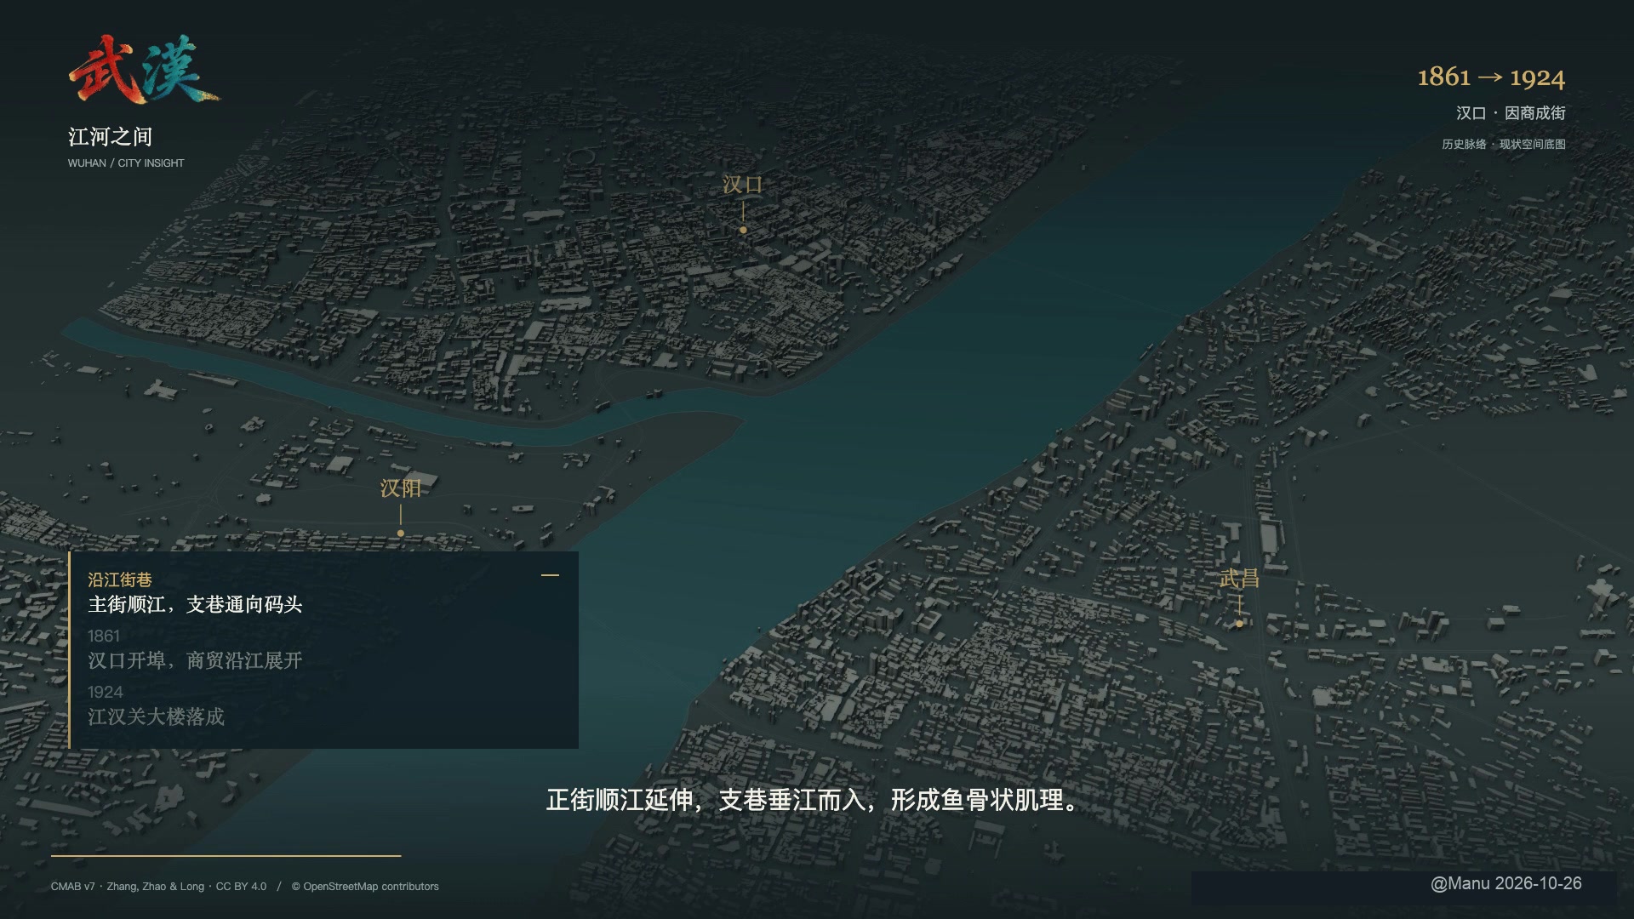Screen dimensions: 1634x919
Task: Click the WUHAN / CITY INSIGHT subtitle
Action: click(x=126, y=163)
